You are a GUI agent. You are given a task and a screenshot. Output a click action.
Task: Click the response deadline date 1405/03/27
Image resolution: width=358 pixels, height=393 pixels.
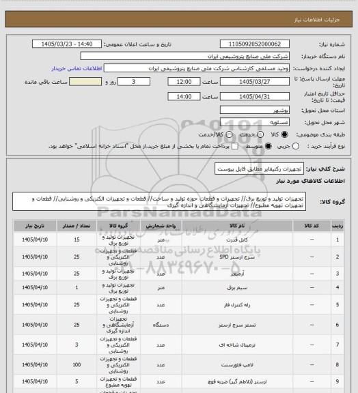[x=255, y=82]
